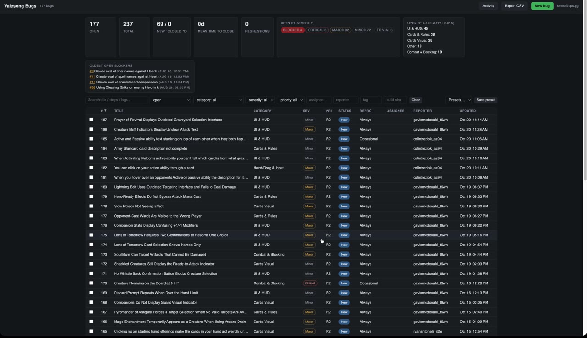Select the CRITICAL 6 severity chip
Viewport: 587px width, 338px height.
(317, 30)
